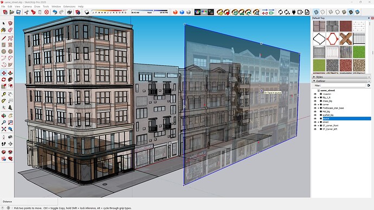Activate the Paint Bucket tool
374x210 pixels.
(x=4, y=30)
